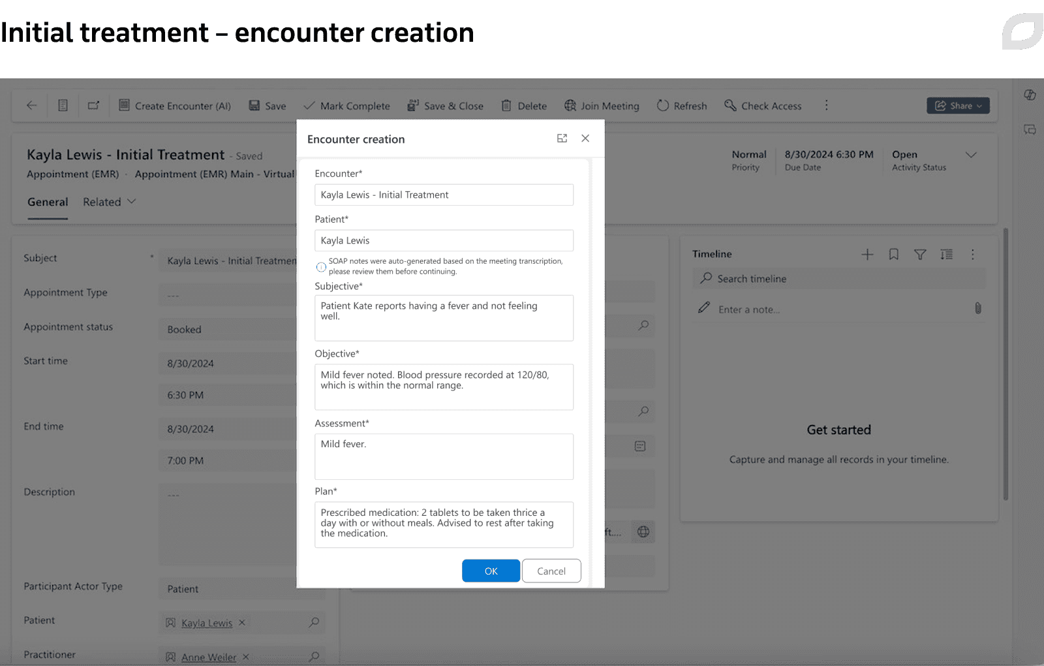This screenshot has width=1044, height=666.
Task: Confirm encounter with OK button
Action: (491, 571)
